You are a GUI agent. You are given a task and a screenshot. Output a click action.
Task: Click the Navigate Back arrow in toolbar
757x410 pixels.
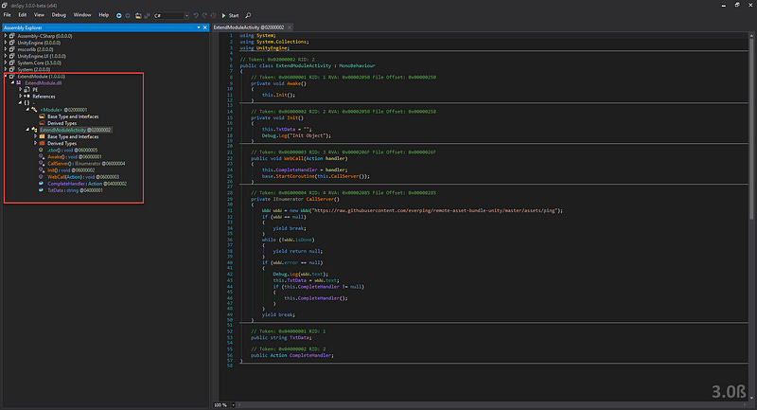119,16
